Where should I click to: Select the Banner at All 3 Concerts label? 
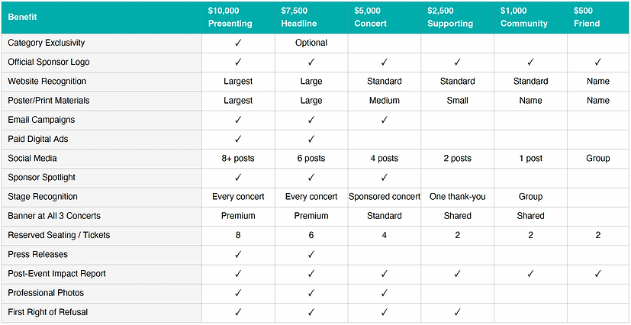54,216
